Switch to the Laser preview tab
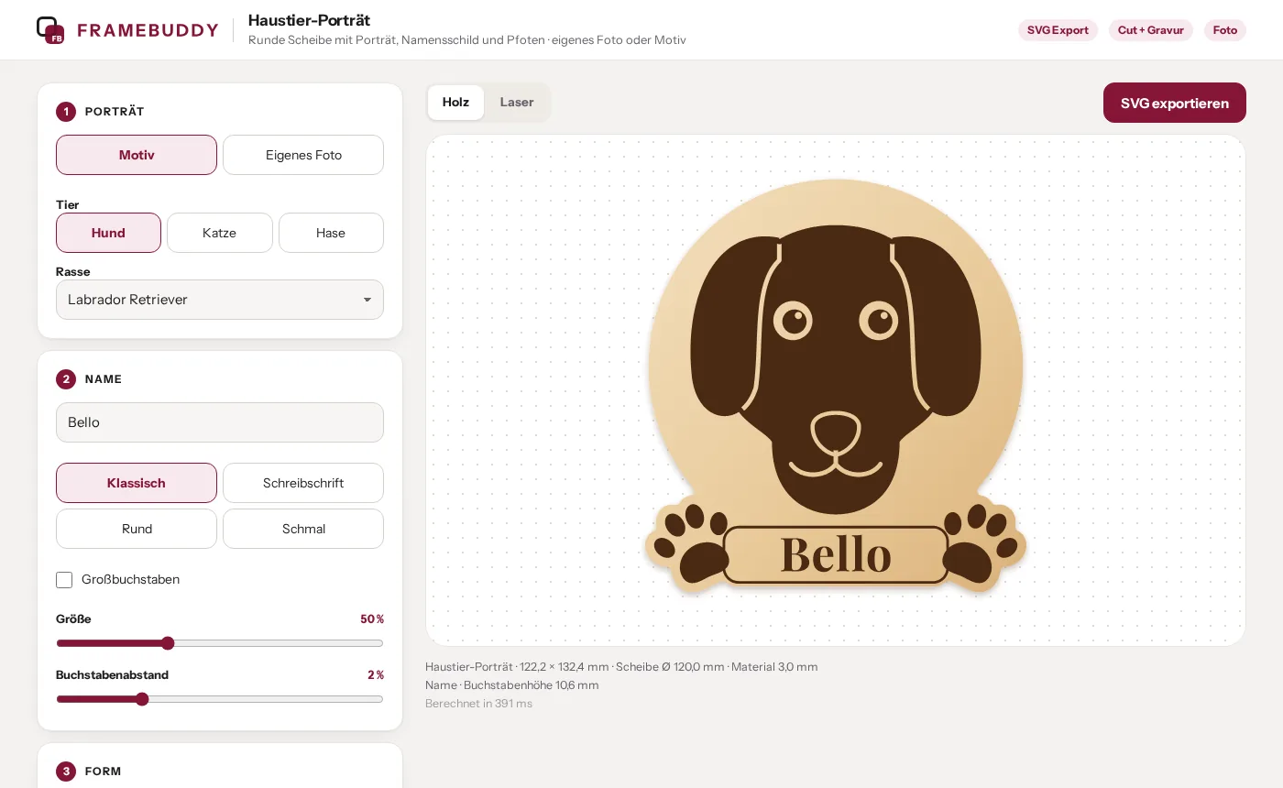 (517, 103)
